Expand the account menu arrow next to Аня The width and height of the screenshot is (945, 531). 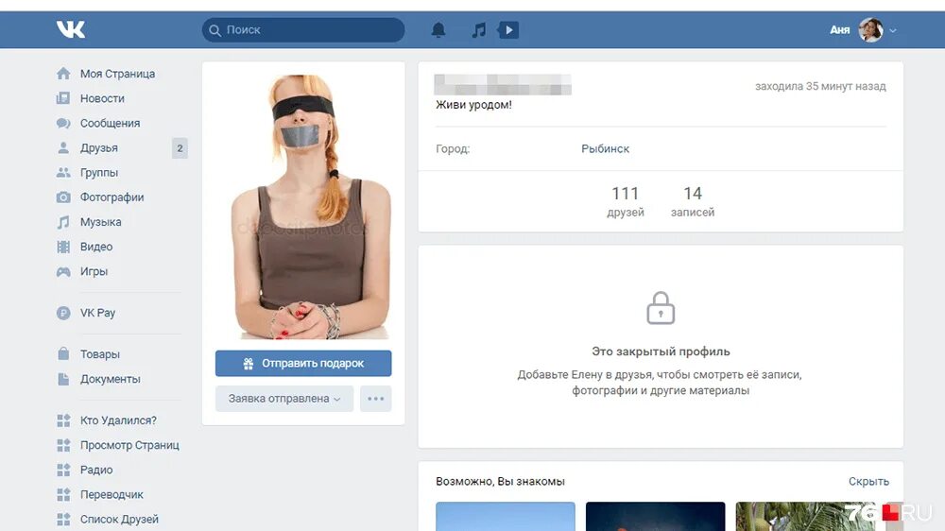coord(893,30)
